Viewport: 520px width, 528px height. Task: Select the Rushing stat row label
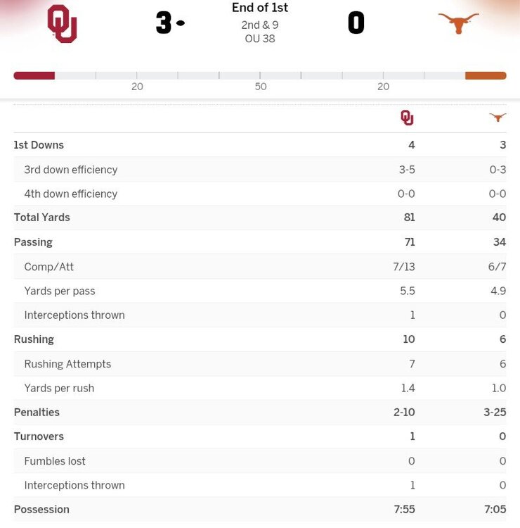pyautogui.click(x=34, y=339)
